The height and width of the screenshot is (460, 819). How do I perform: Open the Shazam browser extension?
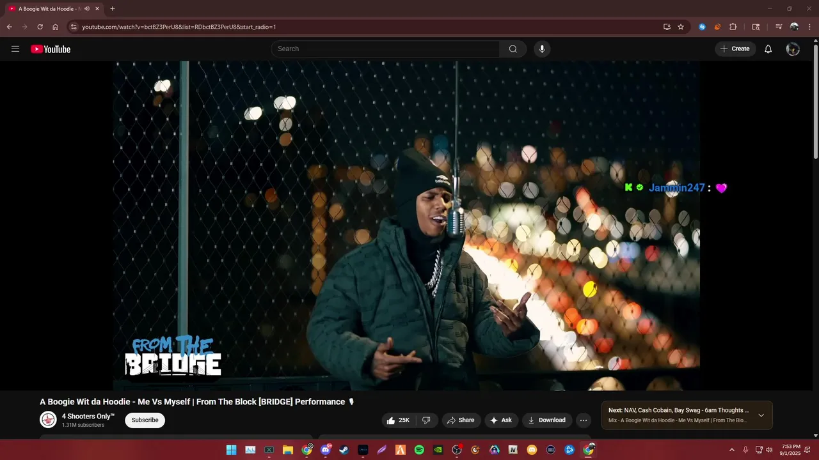(702, 27)
